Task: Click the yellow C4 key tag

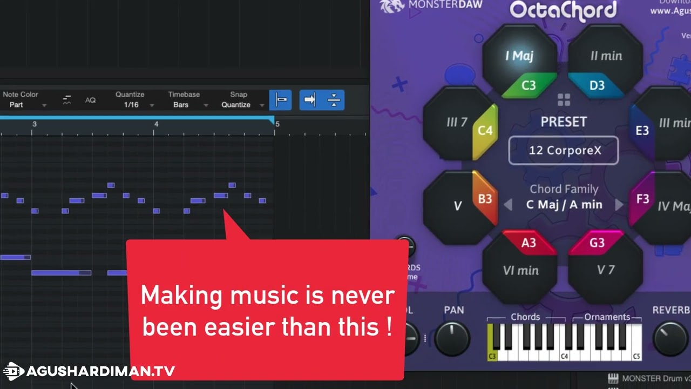Action: 485,131
